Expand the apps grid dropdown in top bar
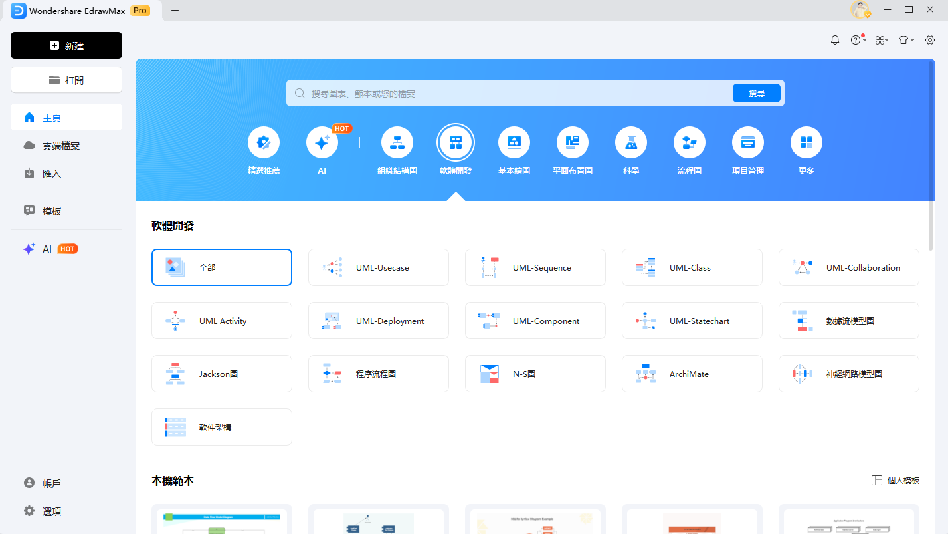The image size is (948, 534). [x=882, y=40]
